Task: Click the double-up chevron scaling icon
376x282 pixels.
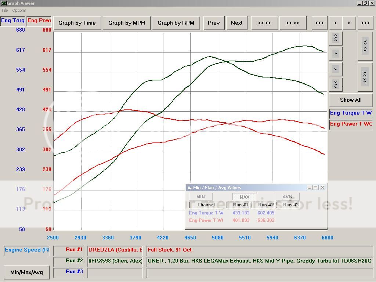Action: [335, 38]
